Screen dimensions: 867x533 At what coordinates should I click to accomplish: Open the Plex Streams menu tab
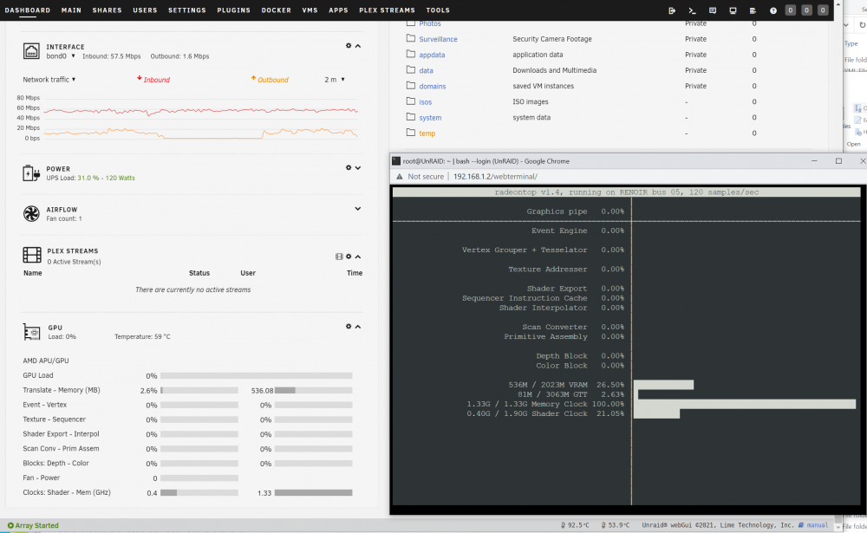pos(387,10)
